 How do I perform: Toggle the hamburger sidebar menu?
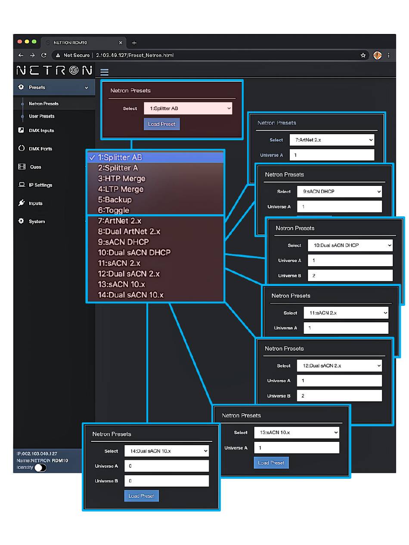tap(104, 72)
